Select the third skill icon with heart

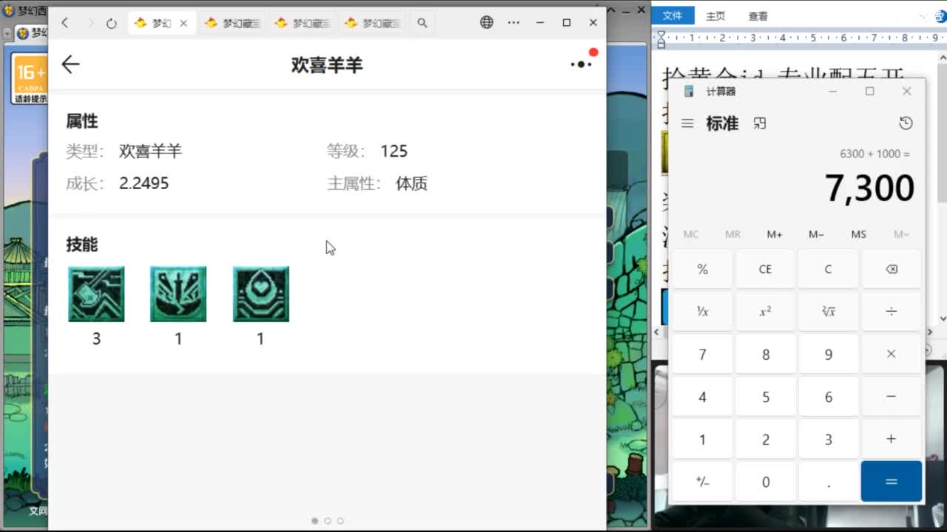(260, 294)
